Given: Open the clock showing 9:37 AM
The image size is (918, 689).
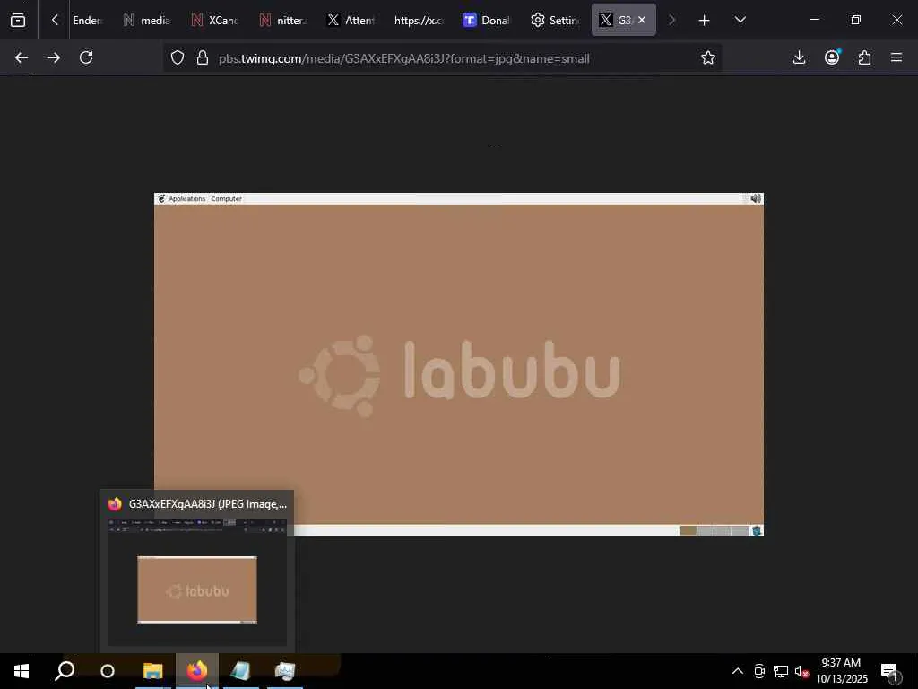Looking at the screenshot, I should point(842,671).
